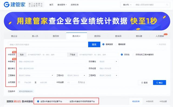Click the 用建管家查企业各业绩 banner
This screenshot has height=107, width=173.
point(87,21)
